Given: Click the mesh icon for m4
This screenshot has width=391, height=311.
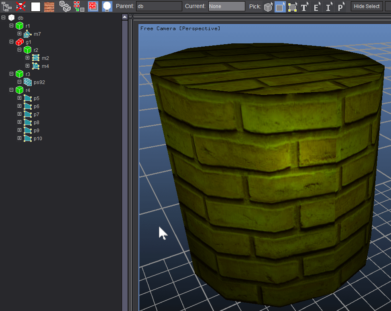Looking at the screenshot, I should [x=36, y=66].
